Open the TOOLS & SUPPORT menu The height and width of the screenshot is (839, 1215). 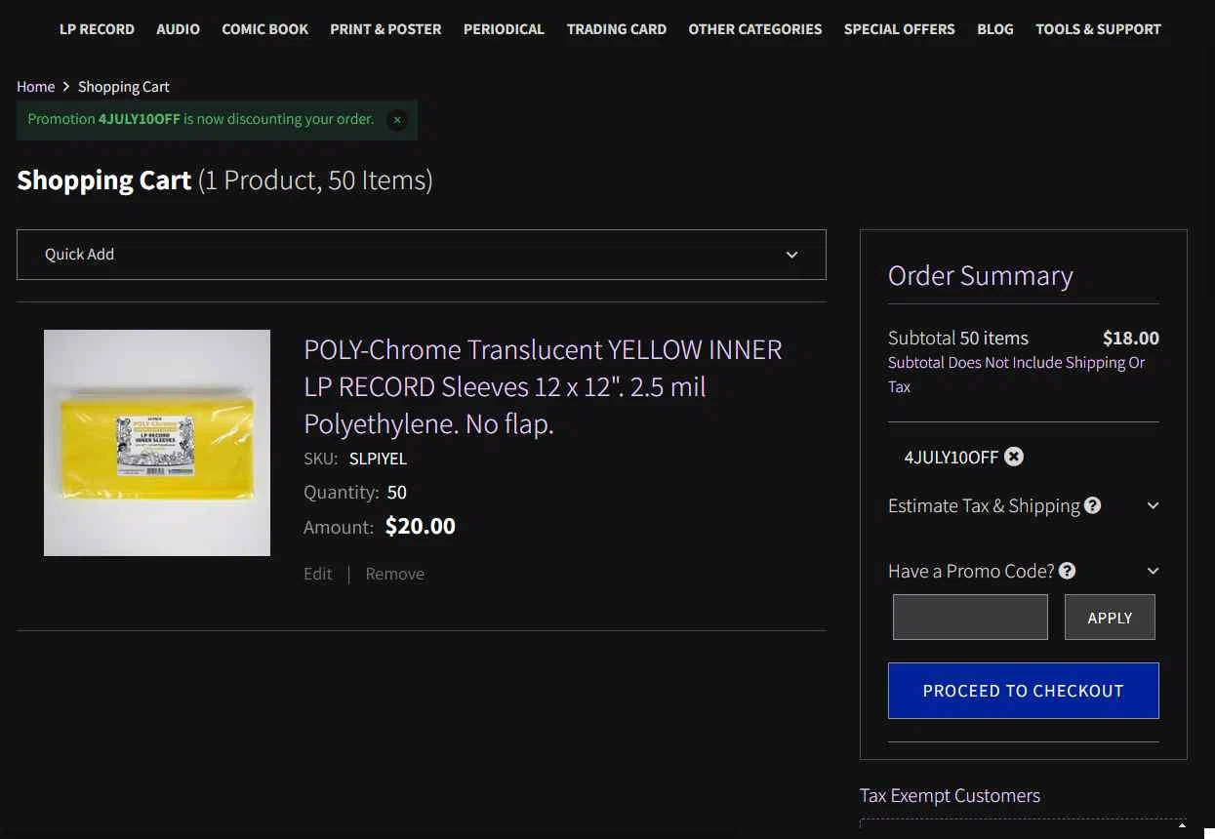point(1098,29)
